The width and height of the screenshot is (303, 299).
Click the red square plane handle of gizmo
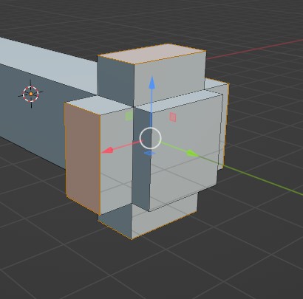(173, 117)
